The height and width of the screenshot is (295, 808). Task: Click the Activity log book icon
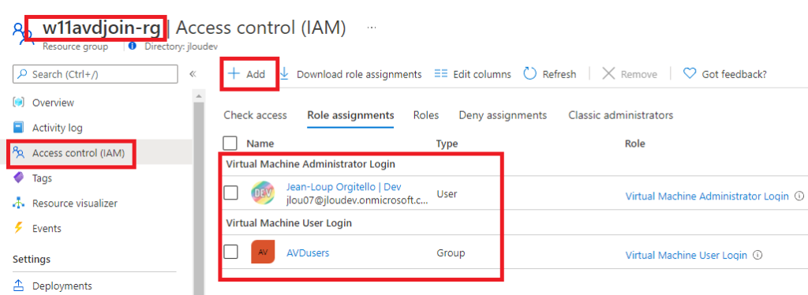click(19, 128)
